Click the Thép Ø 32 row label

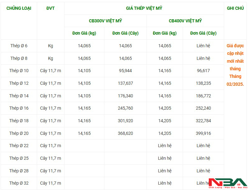tap(19, 183)
